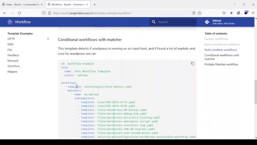Open the Pocket save icon
Viewport: 257px width, 145px height.
pos(224,13)
